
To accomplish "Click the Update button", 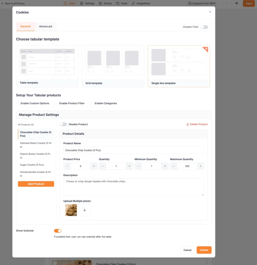I will 204,250.
